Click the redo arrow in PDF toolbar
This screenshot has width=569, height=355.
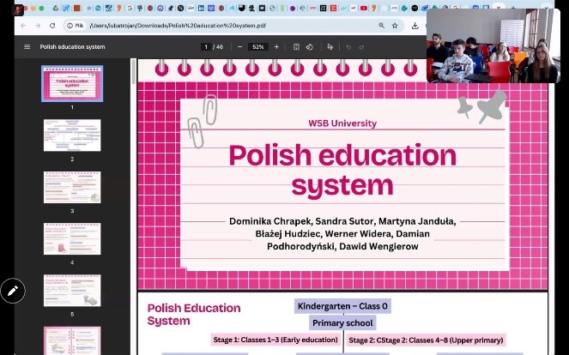click(x=362, y=47)
